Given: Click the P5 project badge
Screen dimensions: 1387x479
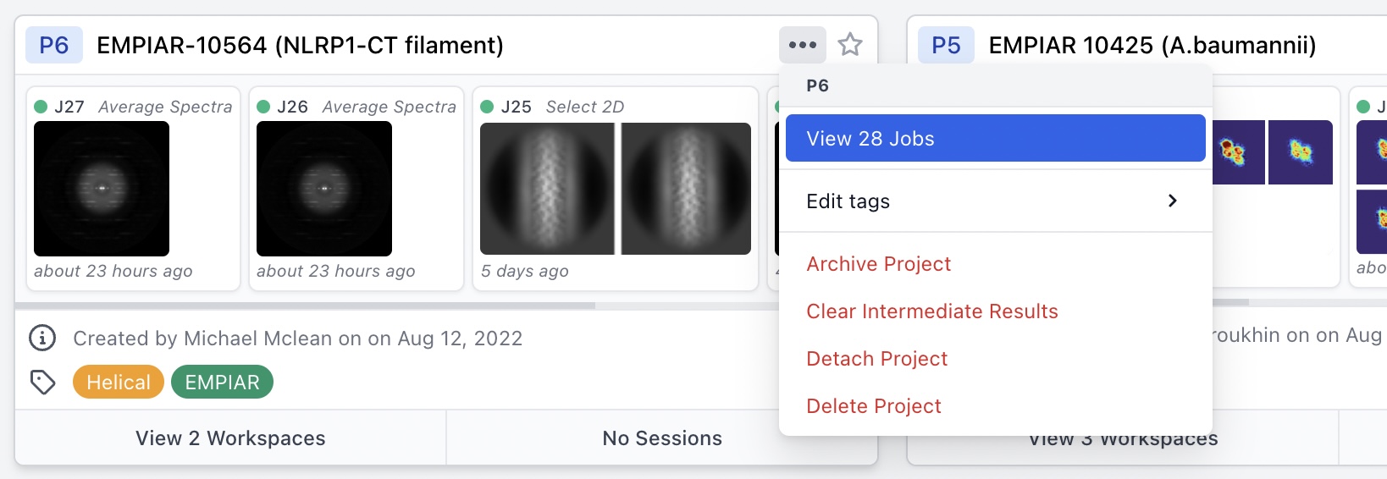Looking at the screenshot, I should pos(946,45).
